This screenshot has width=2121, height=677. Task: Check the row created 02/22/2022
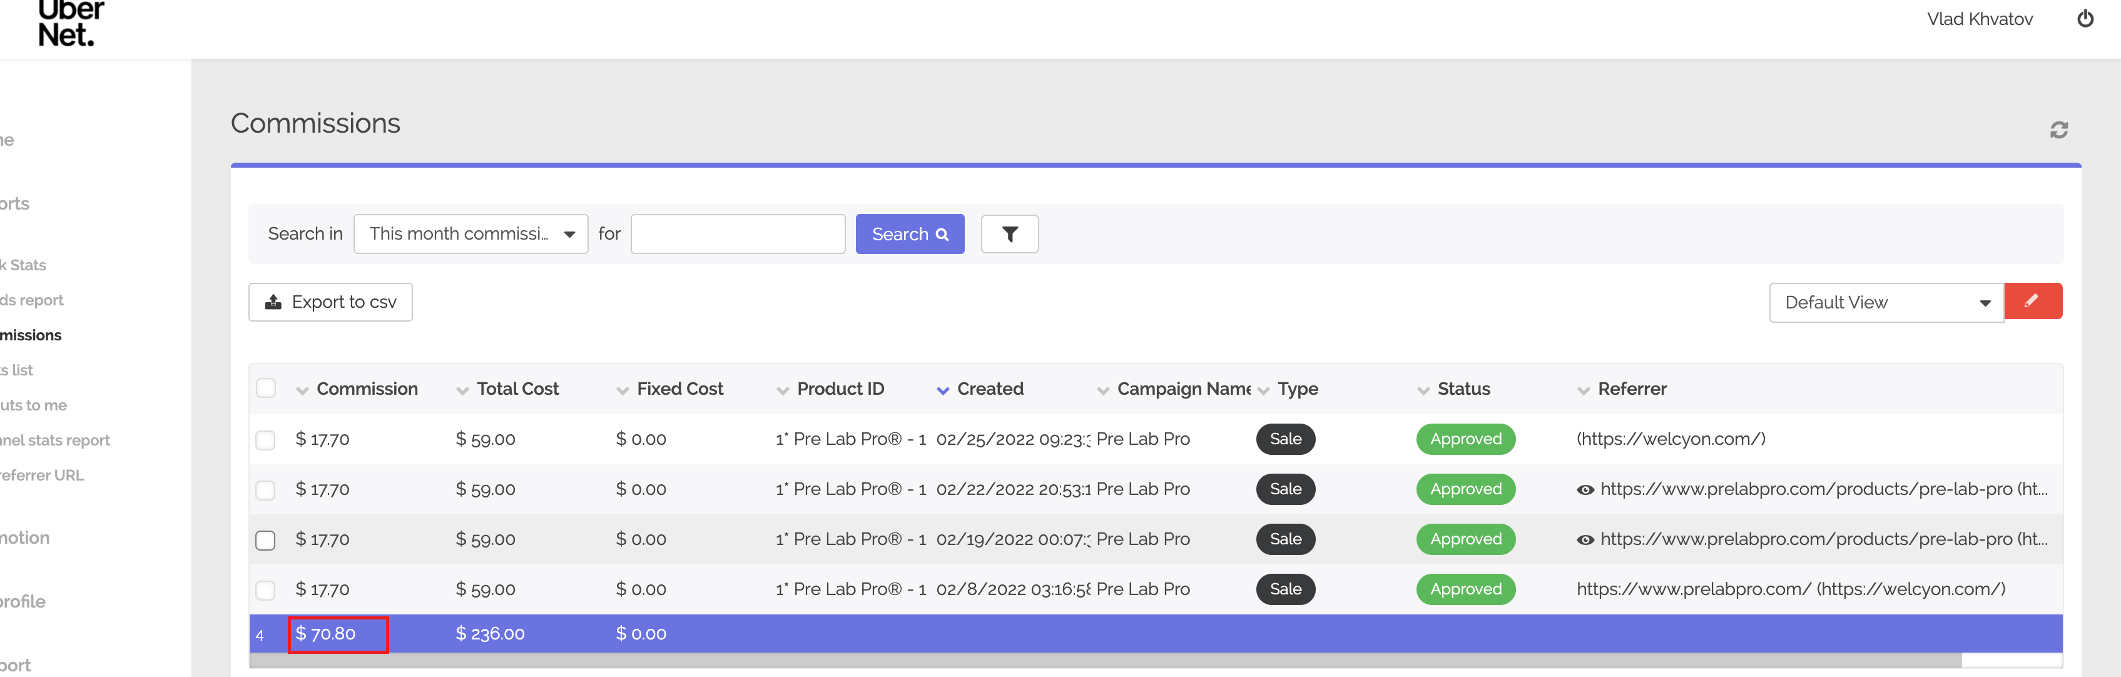[265, 490]
